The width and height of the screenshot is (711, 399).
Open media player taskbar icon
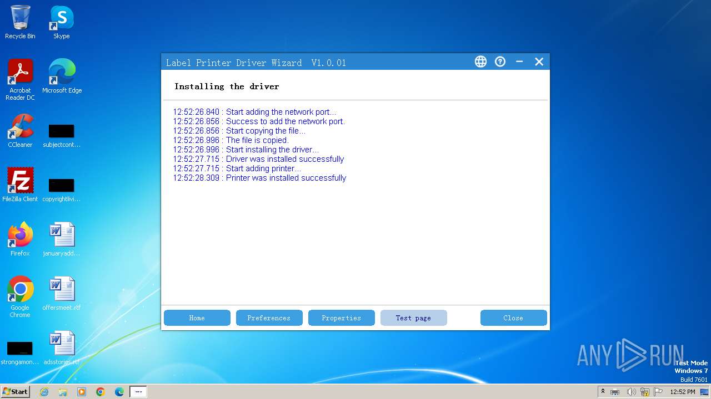pyautogui.click(x=82, y=392)
